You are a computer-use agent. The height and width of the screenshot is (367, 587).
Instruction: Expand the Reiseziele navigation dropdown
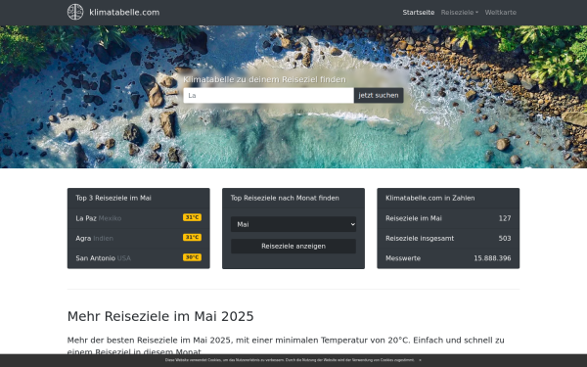click(x=460, y=13)
